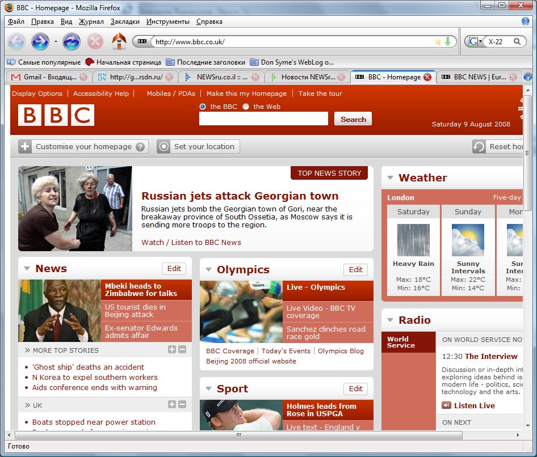Close the Gmail tab
The width and height of the screenshot is (537, 457).
coord(83,77)
